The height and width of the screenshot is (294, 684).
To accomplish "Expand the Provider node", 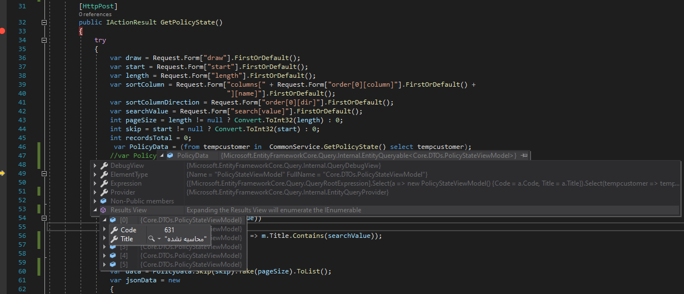I will pos(96,192).
